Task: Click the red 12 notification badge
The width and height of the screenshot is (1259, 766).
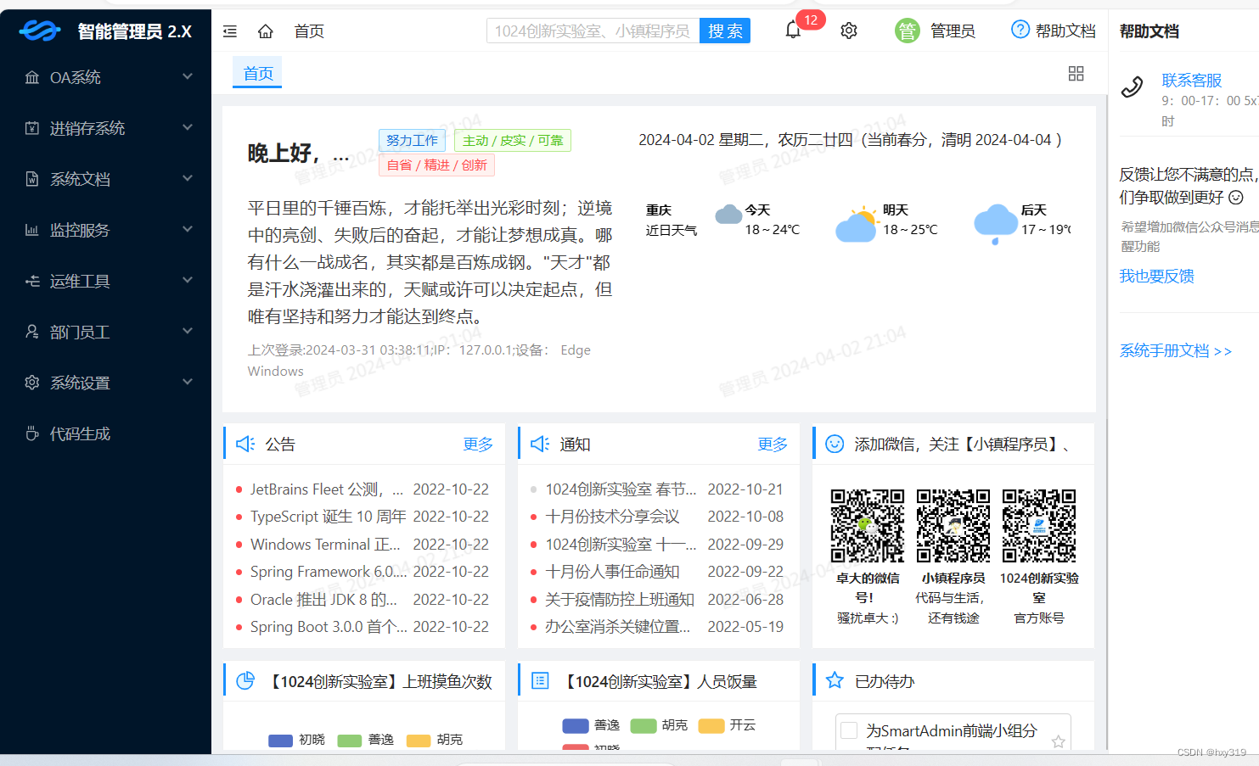Action: (x=811, y=20)
